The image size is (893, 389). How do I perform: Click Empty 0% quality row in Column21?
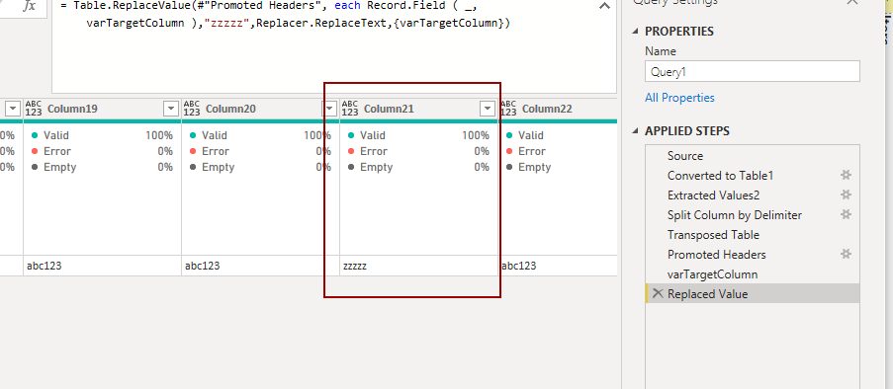point(418,167)
